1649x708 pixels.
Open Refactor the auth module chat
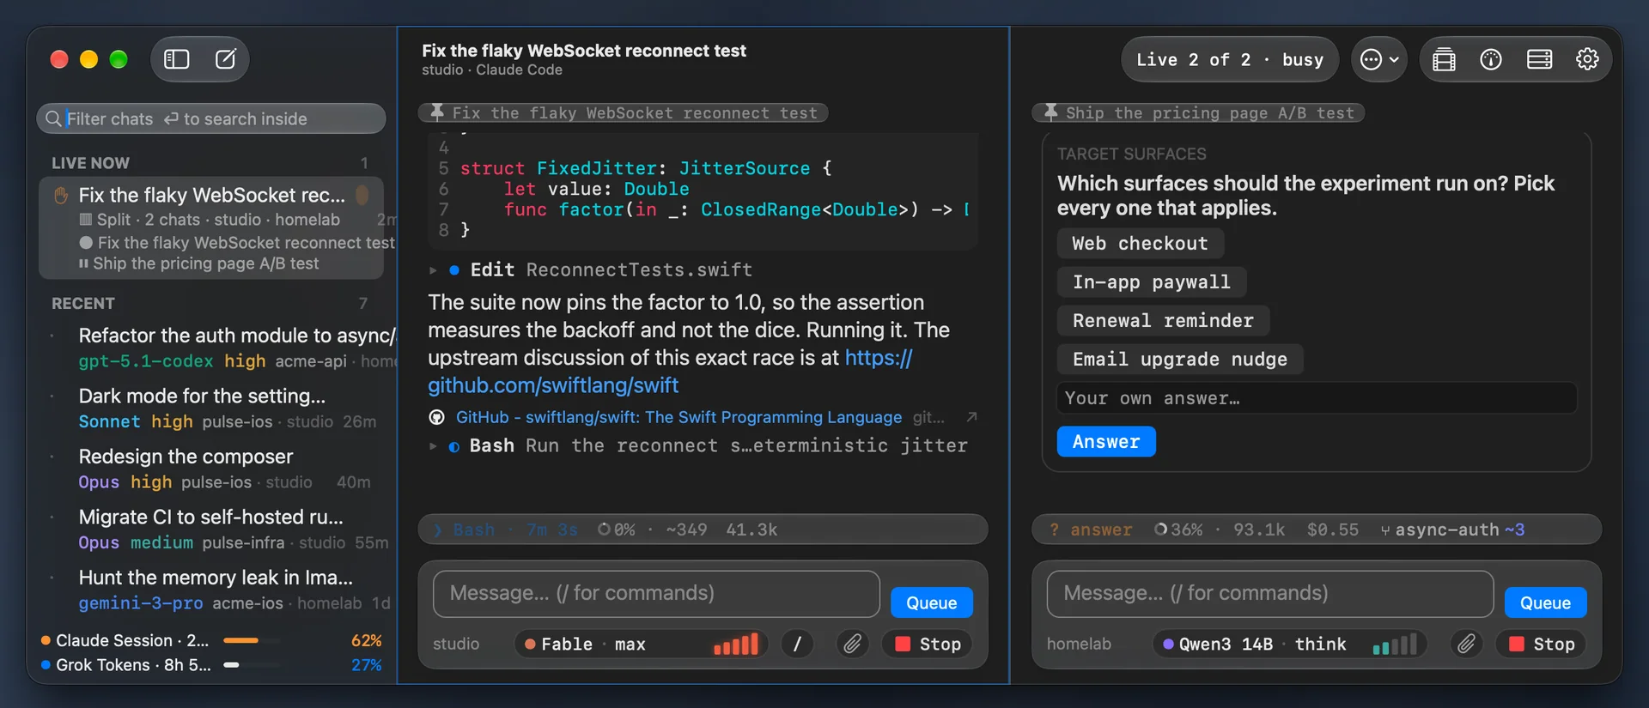219,348
